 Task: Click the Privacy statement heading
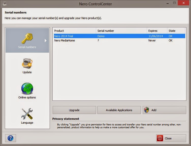[x=66, y=119]
